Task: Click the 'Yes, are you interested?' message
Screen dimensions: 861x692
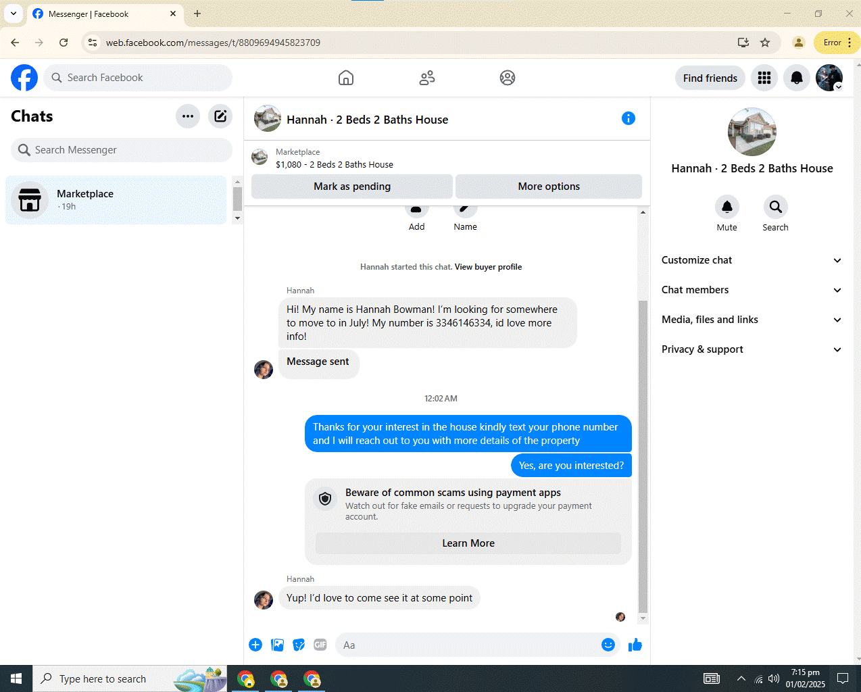Action: click(x=571, y=466)
